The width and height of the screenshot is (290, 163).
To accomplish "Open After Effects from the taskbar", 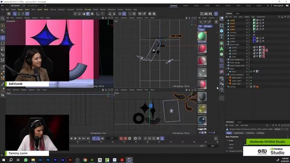I will click(63, 160).
